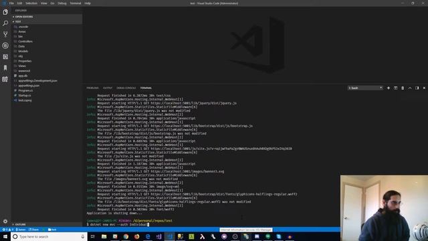Open the Program.cs file
Image resolution: width=428 pixels, height=241 pixels.
(x=25, y=91)
